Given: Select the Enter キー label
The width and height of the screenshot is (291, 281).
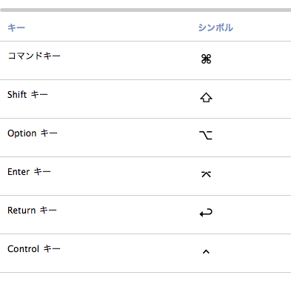Looking at the screenshot, I should [29, 171].
